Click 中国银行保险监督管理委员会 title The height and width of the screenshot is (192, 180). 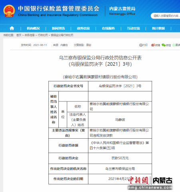[x=59, y=8]
